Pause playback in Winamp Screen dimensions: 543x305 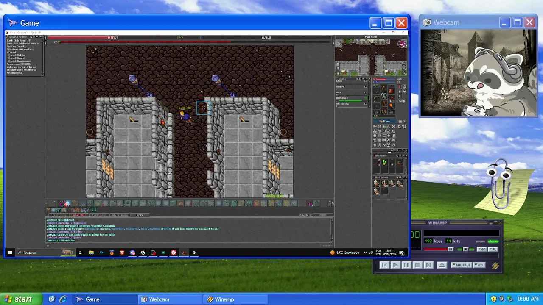[x=406, y=265]
